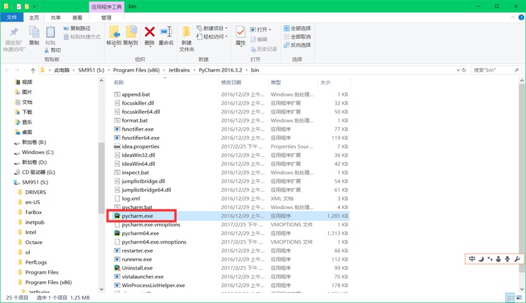Screen dimensions: 526x303
Task: Select the Octave folder in tree
Action: pyautogui.click(x=34, y=242)
